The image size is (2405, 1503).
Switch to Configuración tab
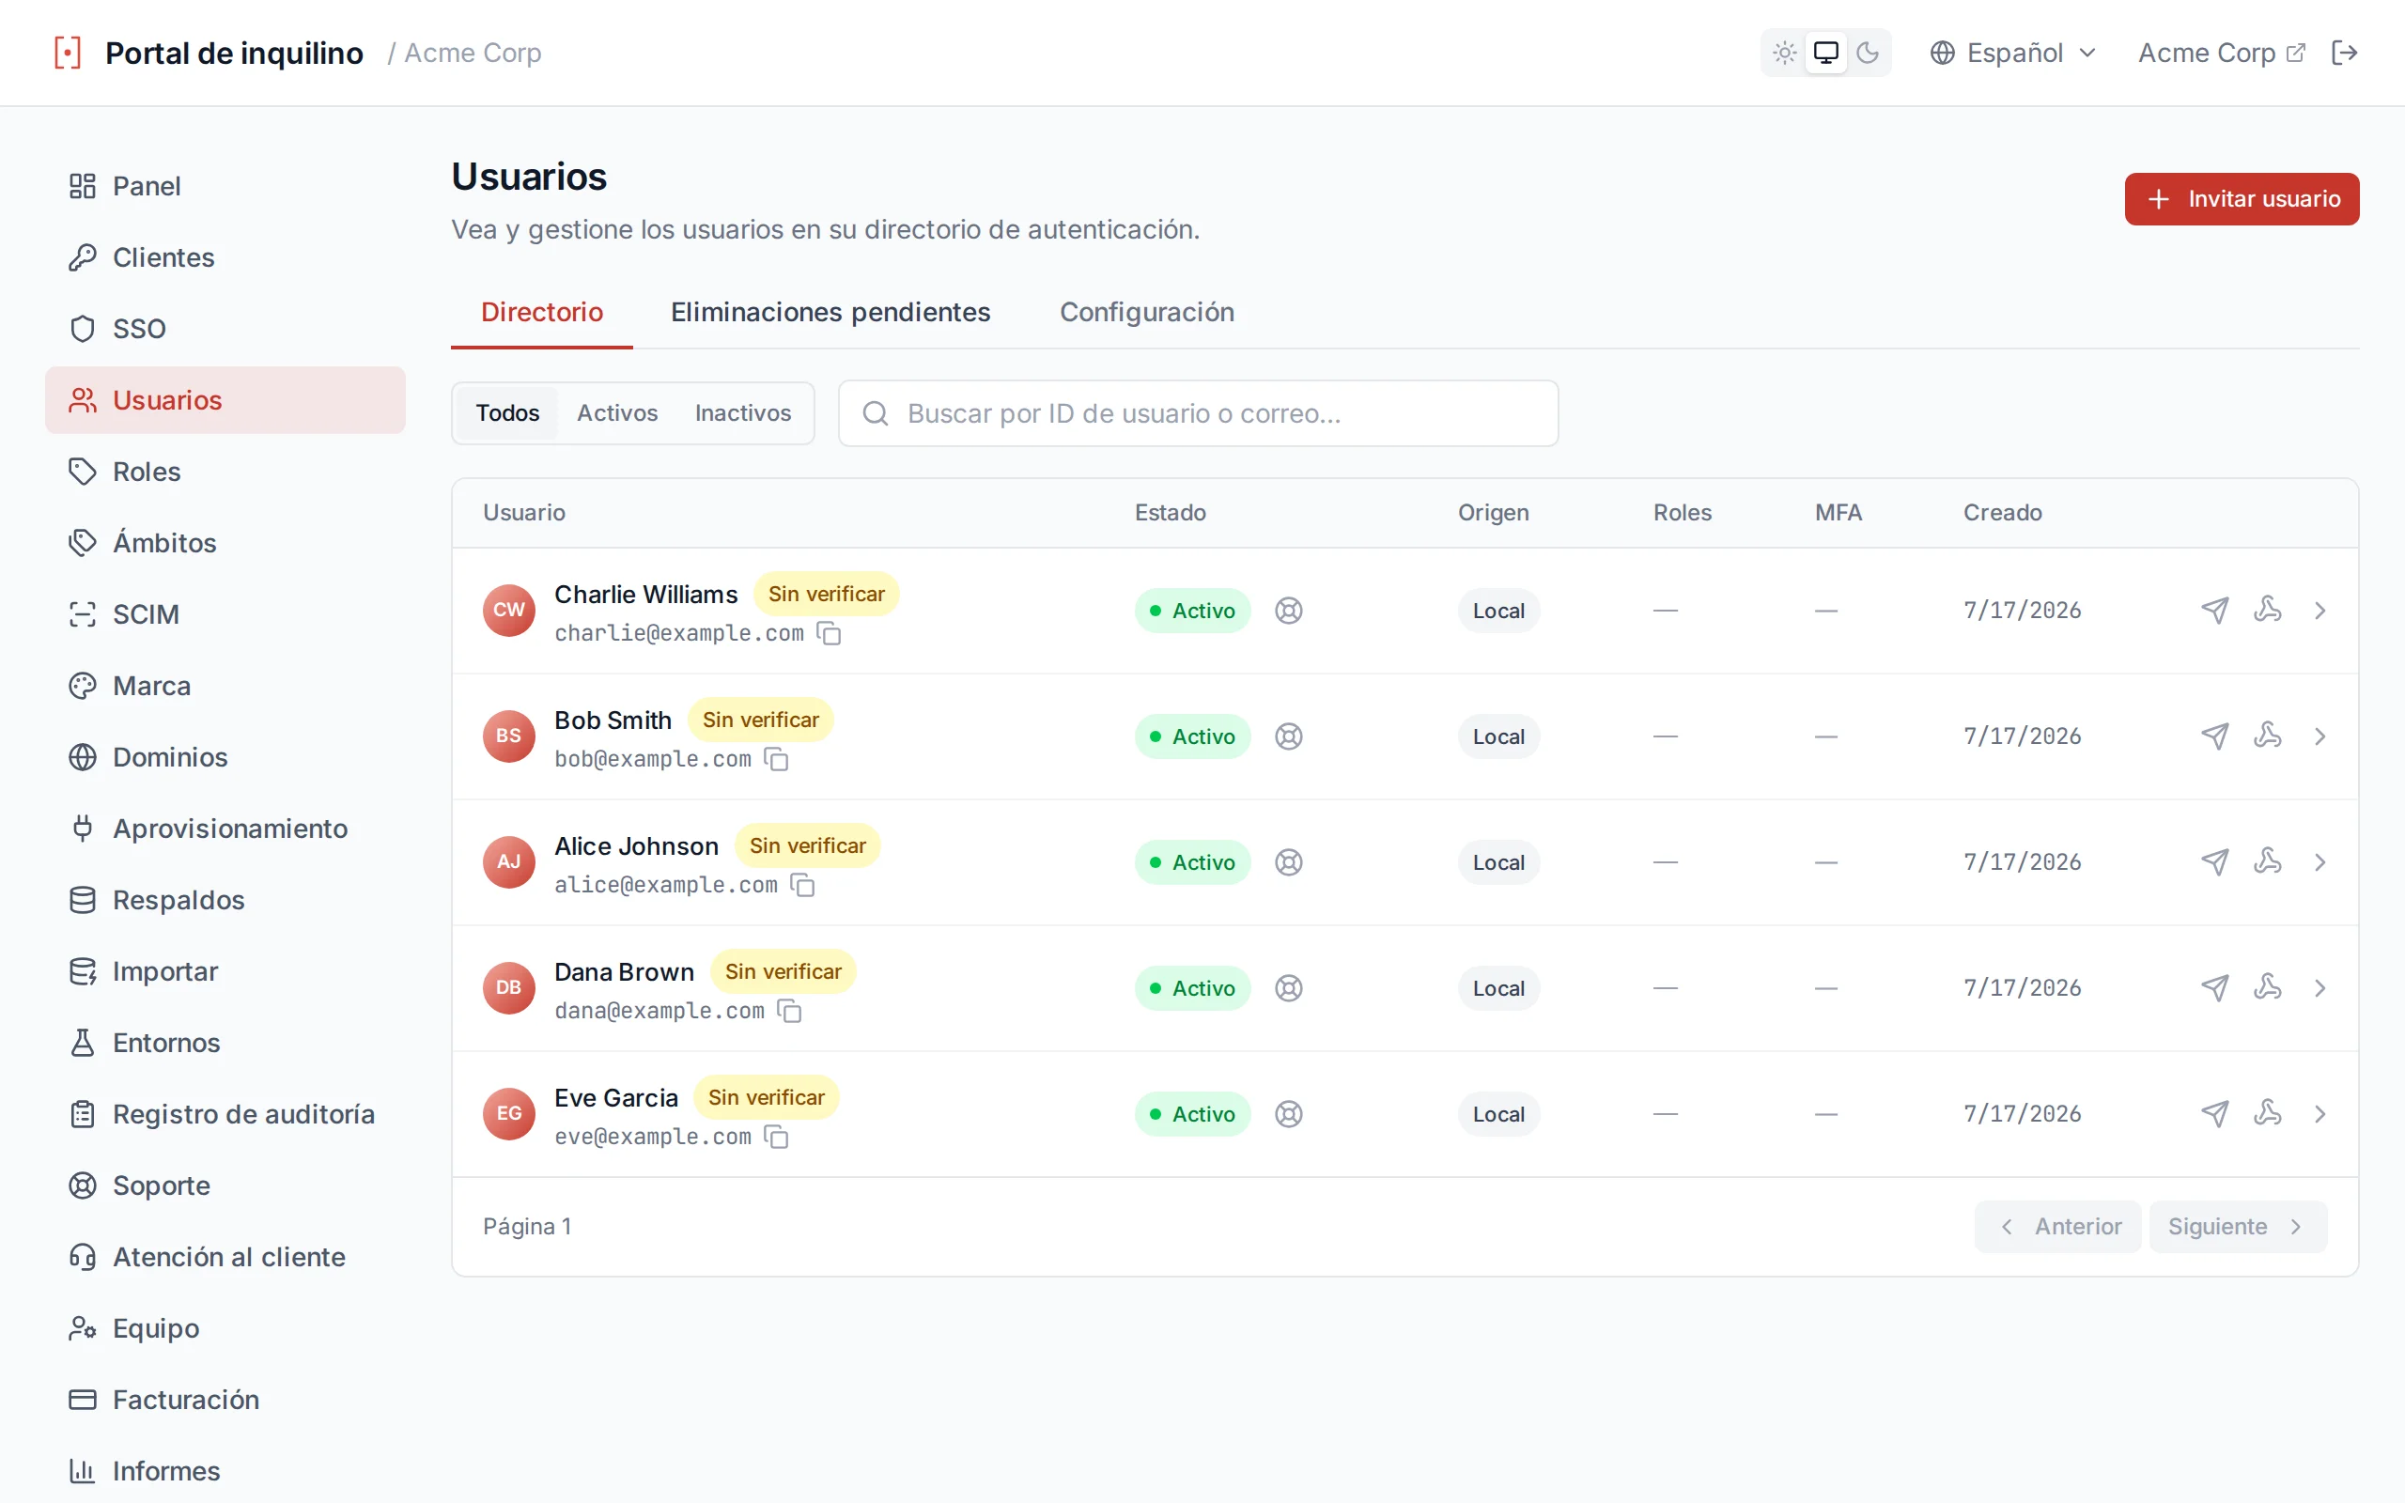(1147, 312)
